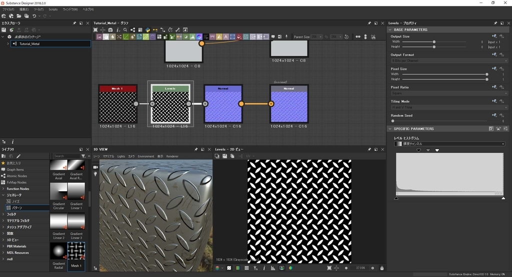Save the 2D view image via floppy icon
This screenshot has height=277, width=512.
tap(225, 156)
